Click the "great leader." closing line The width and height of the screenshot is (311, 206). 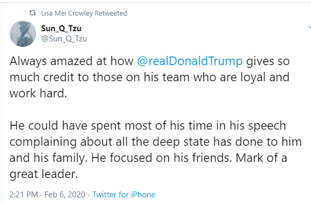(44, 174)
